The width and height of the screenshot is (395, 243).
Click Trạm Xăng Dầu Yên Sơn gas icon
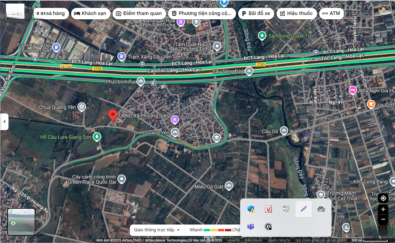pos(121,57)
